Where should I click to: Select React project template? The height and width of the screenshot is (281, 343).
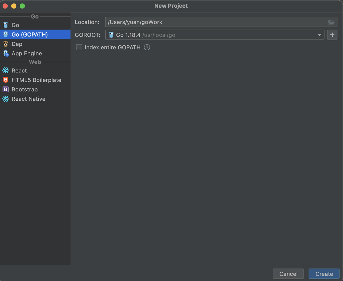point(35,70)
